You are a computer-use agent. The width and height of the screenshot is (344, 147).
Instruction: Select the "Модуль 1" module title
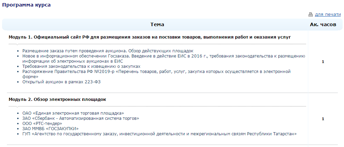coord(150,37)
